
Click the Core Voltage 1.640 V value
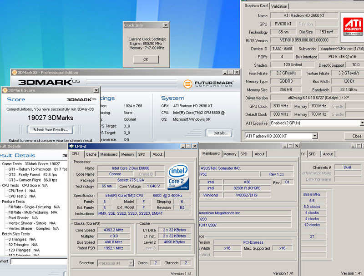coord(153,186)
